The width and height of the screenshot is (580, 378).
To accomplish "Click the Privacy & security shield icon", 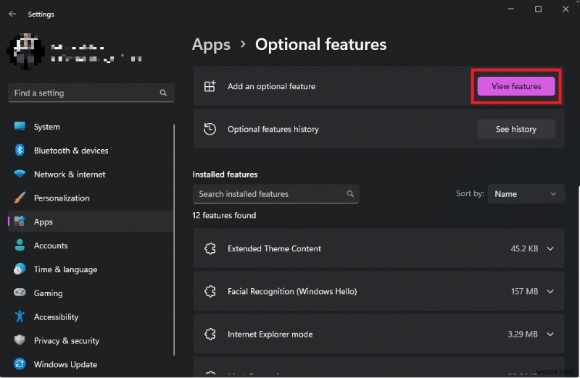I will tap(20, 340).
